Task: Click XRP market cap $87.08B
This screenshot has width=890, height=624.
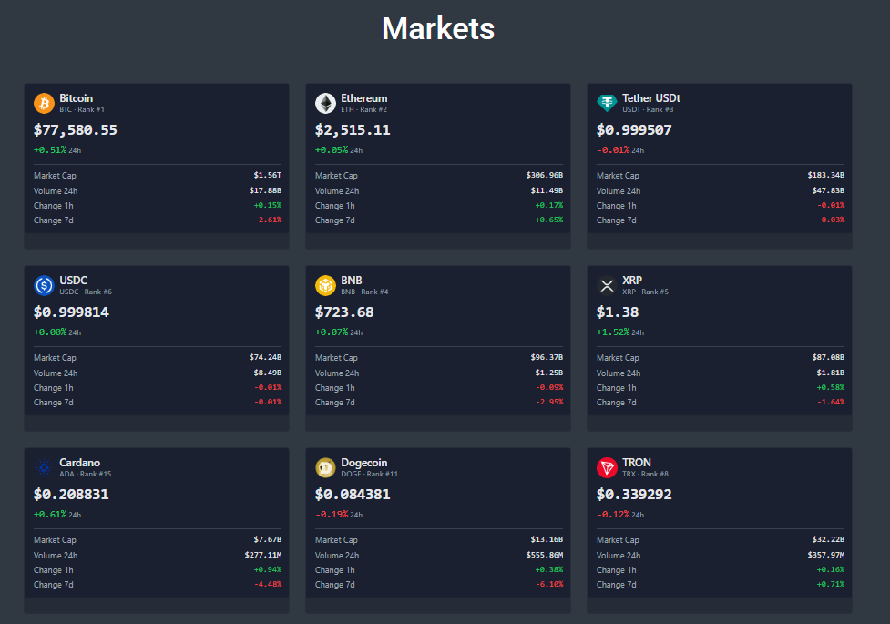Action: click(828, 358)
